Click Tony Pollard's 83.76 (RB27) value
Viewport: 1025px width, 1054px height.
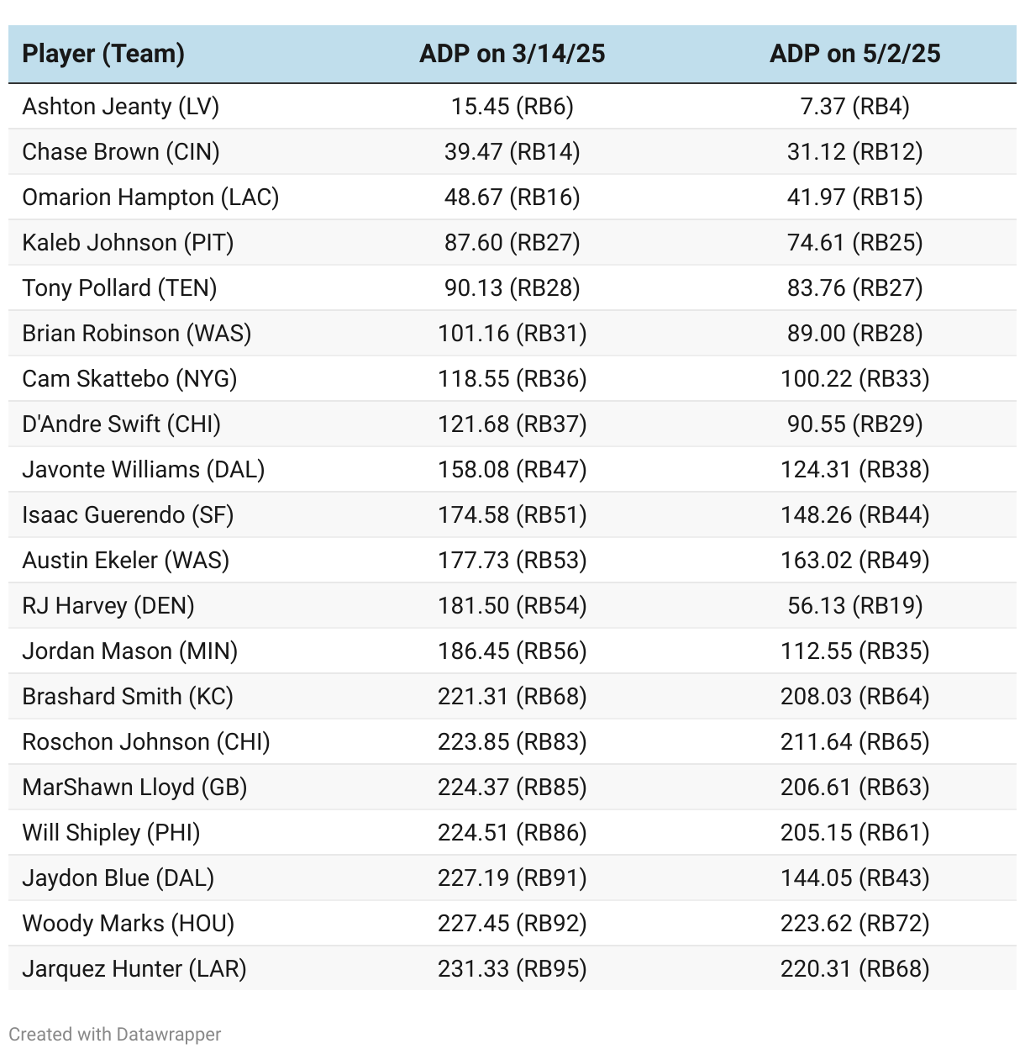click(854, 288)
